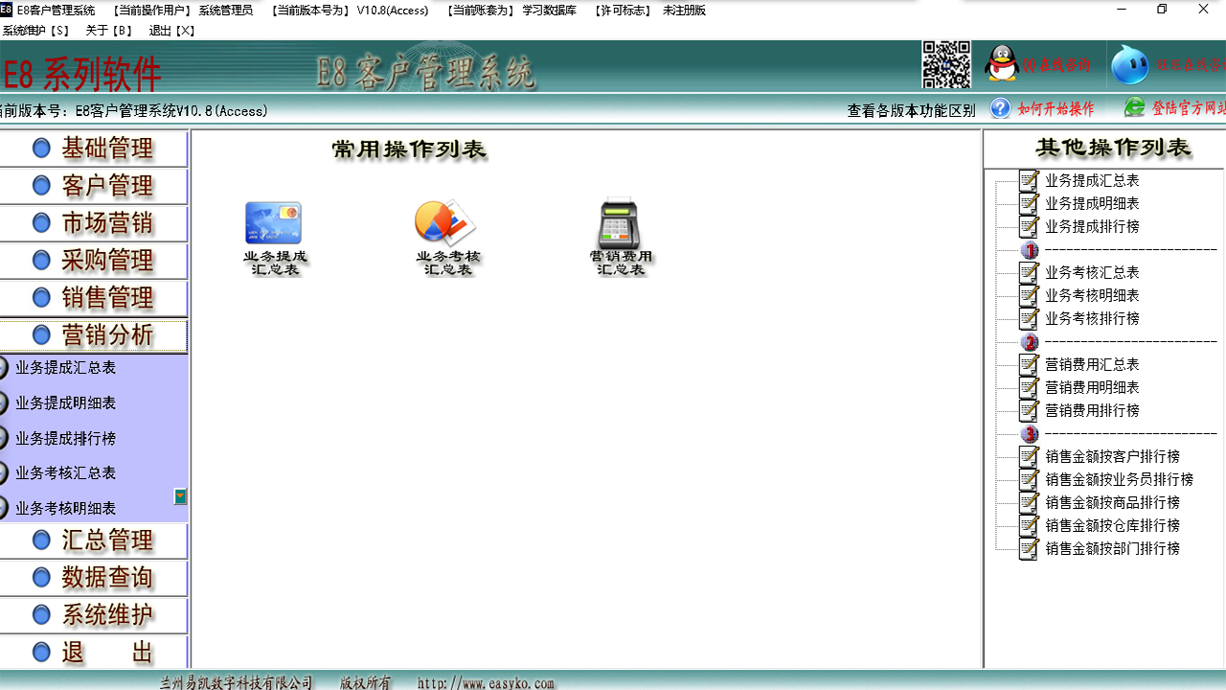Click notepad icon beside 业务提成汇总表 in right list
The height and width of the screenshot is (690, 1226).
1029,180
